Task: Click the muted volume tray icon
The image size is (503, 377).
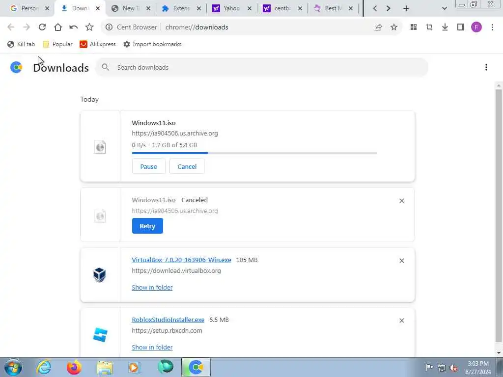Action: tap(453, 368)
